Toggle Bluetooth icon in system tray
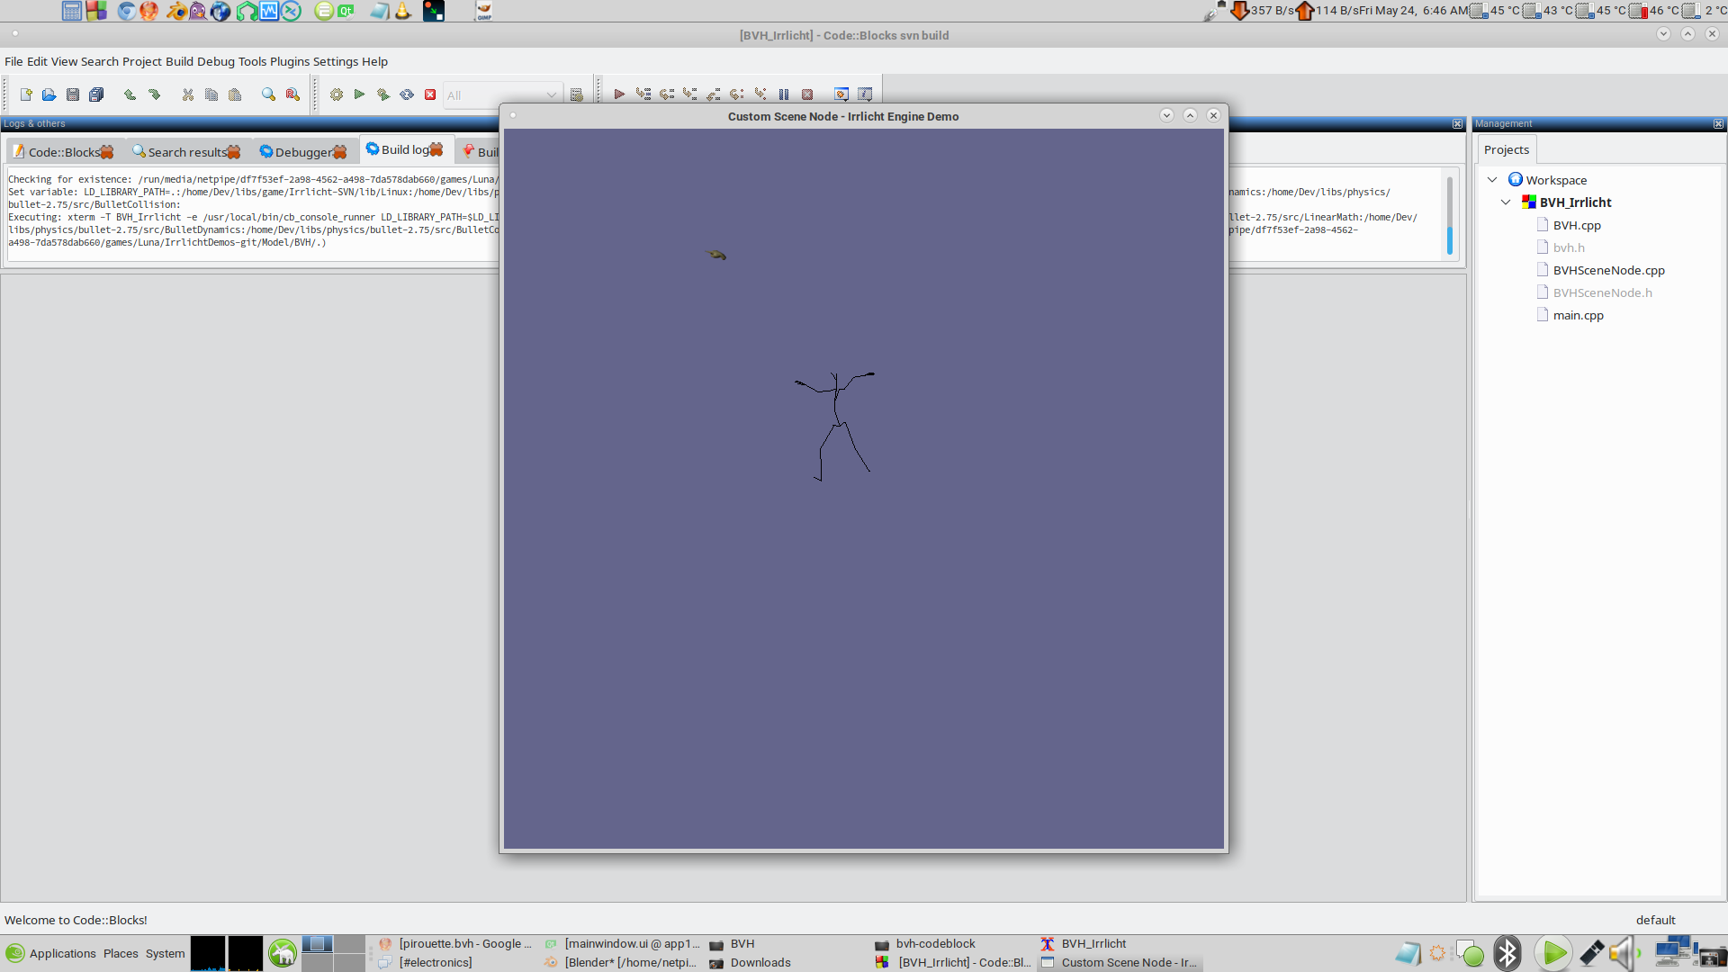The width and height of the screenshot is (1728, 972). 1507,953
